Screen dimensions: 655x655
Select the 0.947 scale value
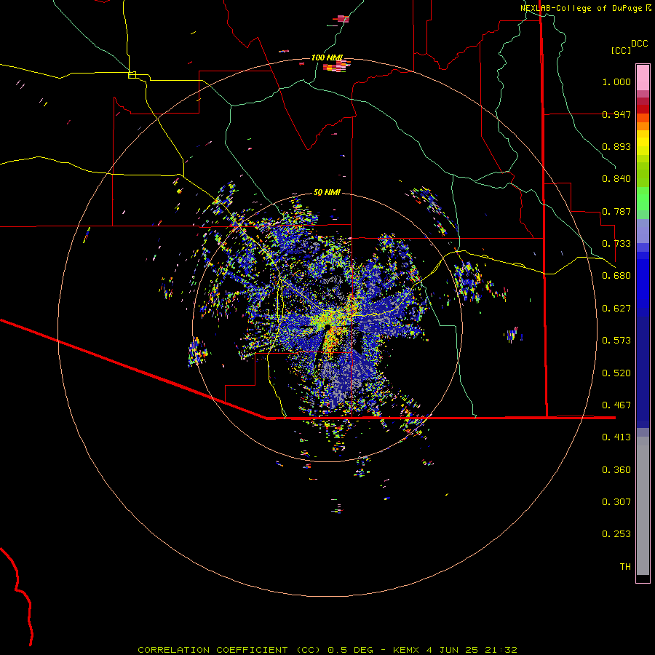(x=616, y=114)
